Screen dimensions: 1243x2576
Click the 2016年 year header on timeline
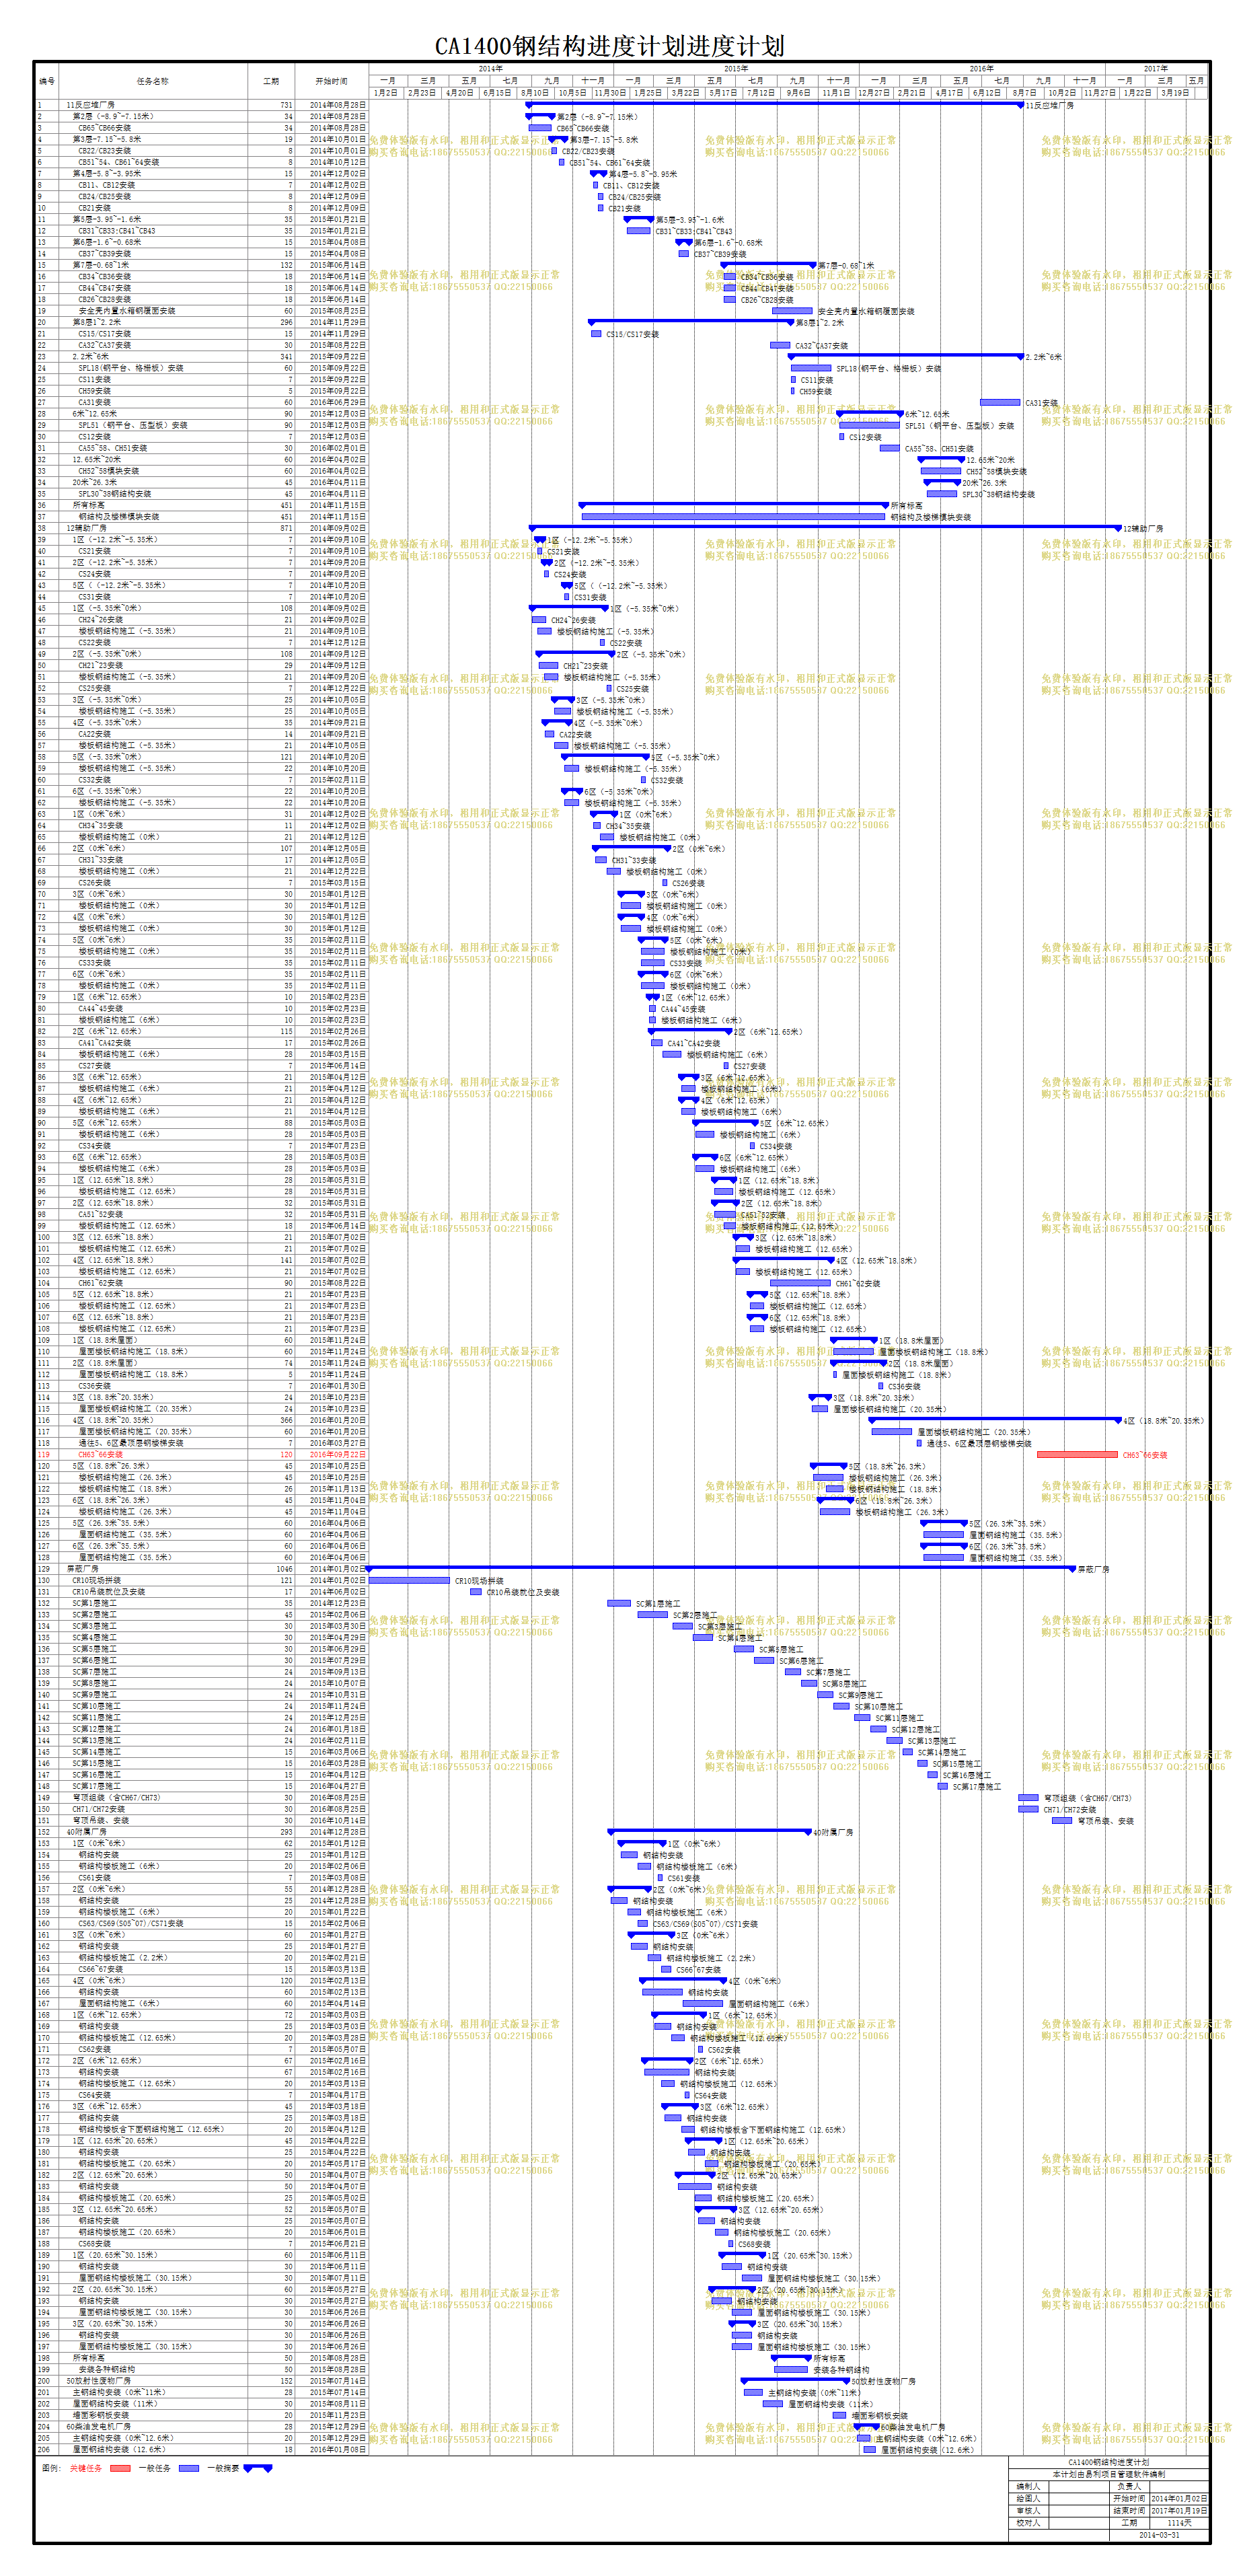click(x=981, y=69)
